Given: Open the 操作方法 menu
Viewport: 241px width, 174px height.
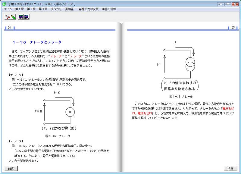Looking at the screenshot, I should [56, 9].
